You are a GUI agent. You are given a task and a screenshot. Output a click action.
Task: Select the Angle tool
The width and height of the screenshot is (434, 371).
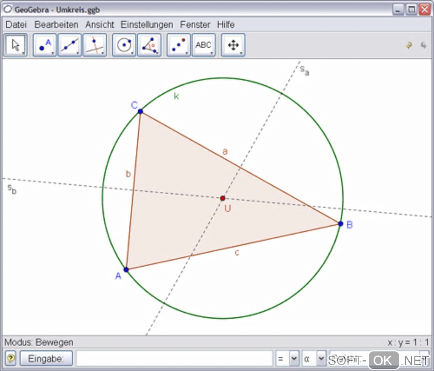coord(149,45)
